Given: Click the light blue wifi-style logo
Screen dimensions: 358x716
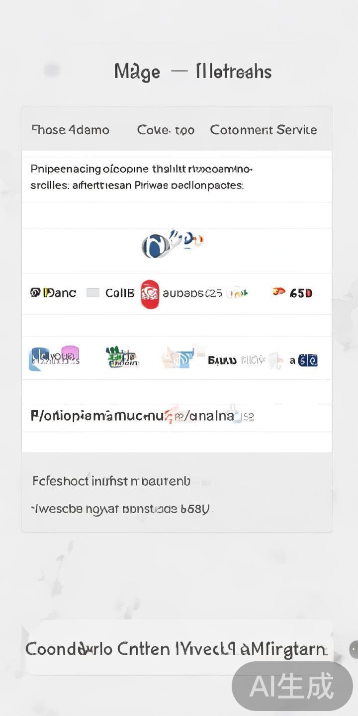Looking at the screenshot, I should (x=178, y=358).
